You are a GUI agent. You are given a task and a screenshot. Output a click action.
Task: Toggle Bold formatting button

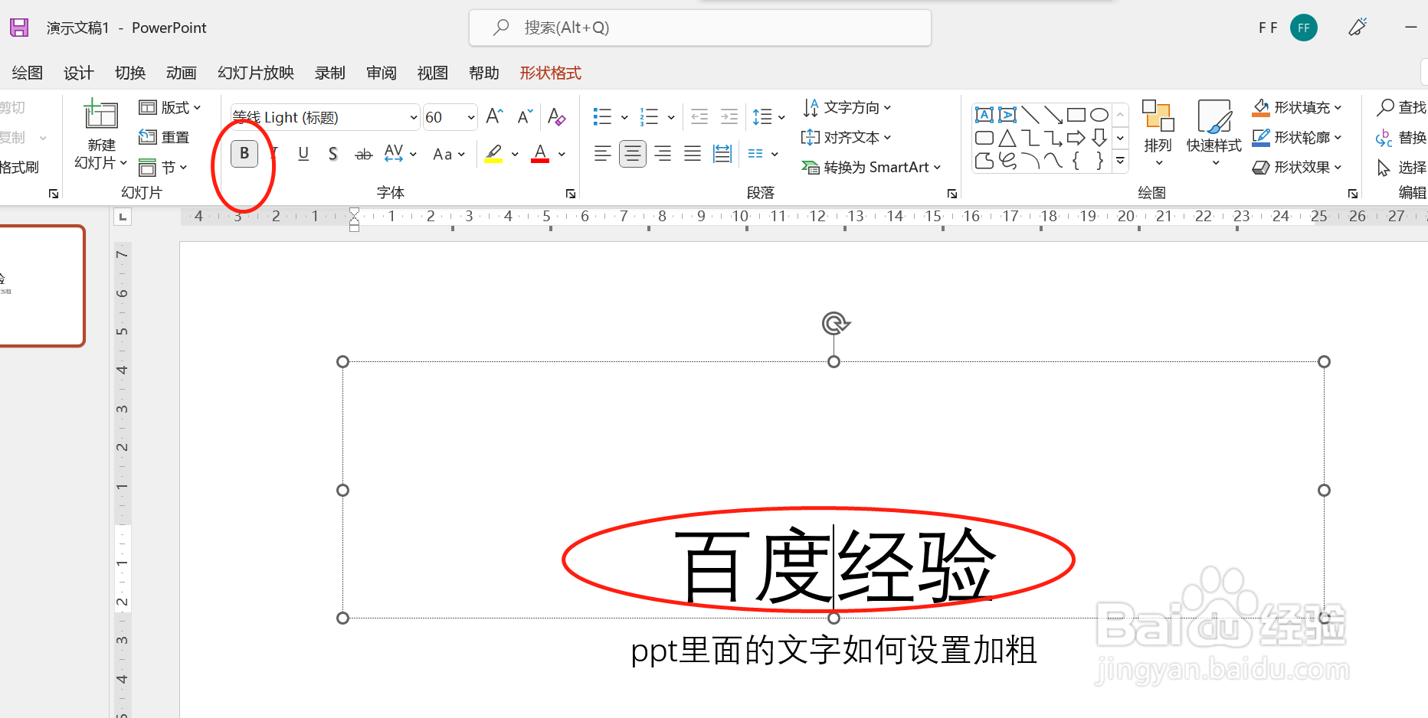[244, 154]
